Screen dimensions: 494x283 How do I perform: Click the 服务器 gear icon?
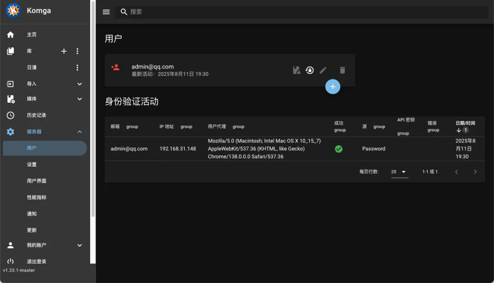tap(11, 132)
